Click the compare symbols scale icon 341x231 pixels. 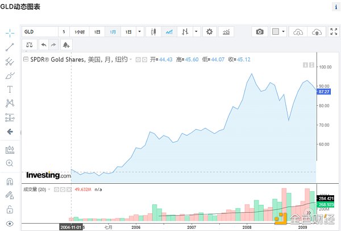[x=29, y=44]
